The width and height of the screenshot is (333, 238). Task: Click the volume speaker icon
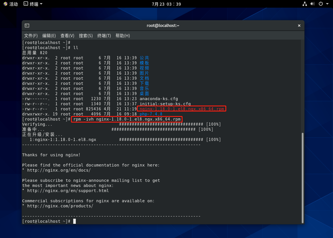point(313,4)
